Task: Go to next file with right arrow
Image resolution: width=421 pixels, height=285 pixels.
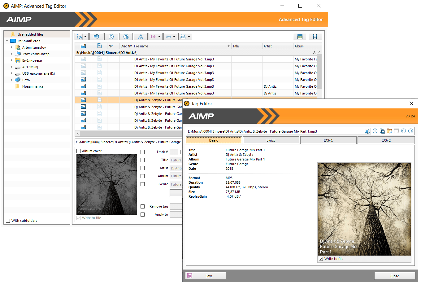Action: [x=410, y=131]
